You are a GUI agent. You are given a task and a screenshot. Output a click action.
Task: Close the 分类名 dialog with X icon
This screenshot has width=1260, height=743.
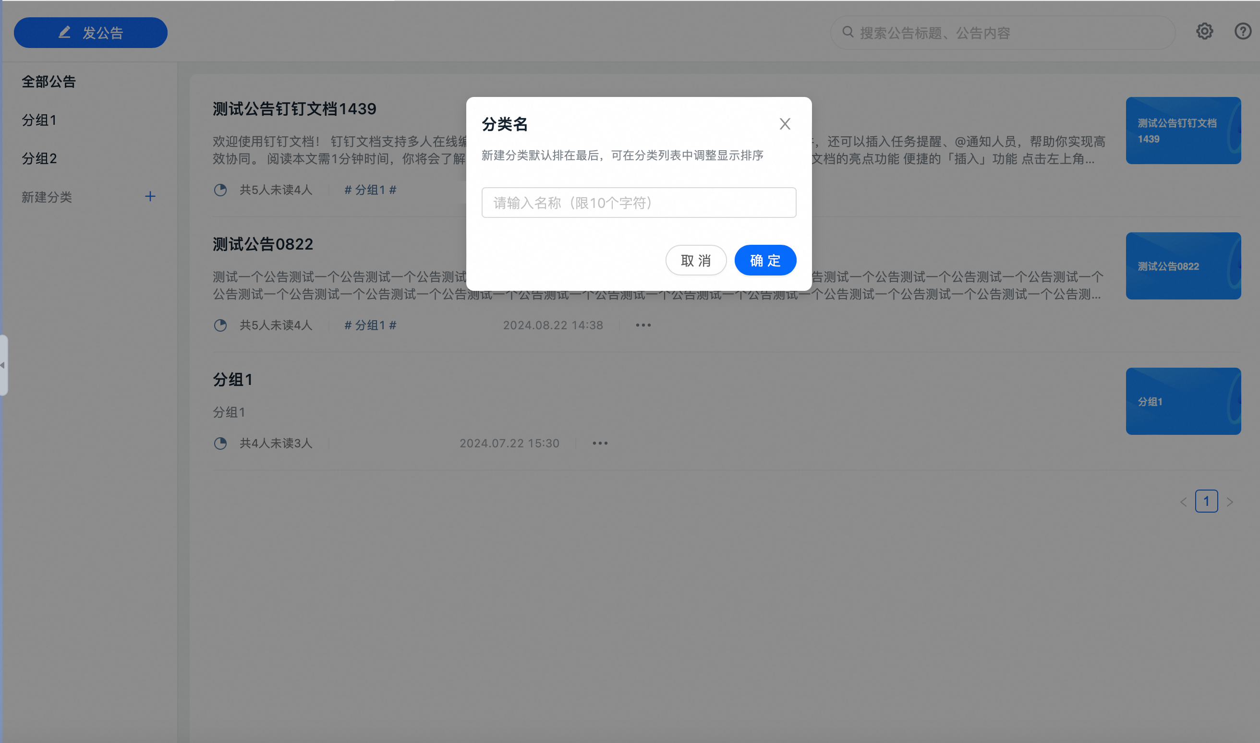click(x=785, y=124)
